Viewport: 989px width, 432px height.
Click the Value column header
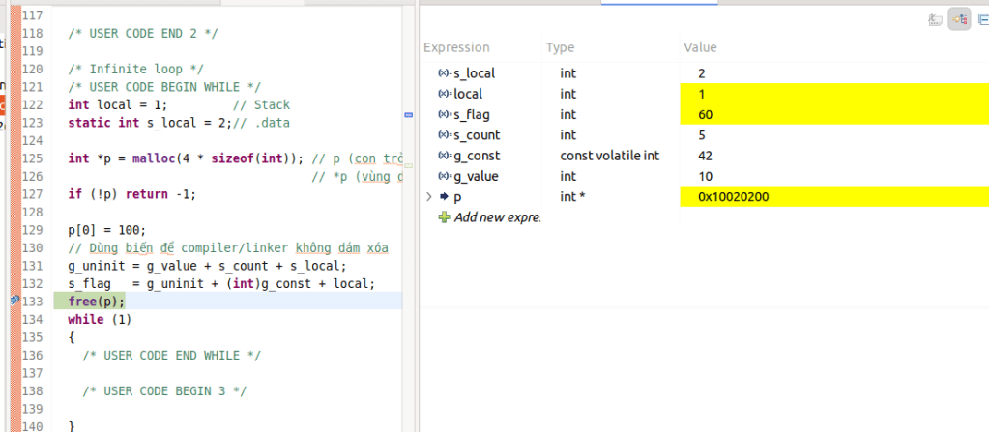click(701, 47)
